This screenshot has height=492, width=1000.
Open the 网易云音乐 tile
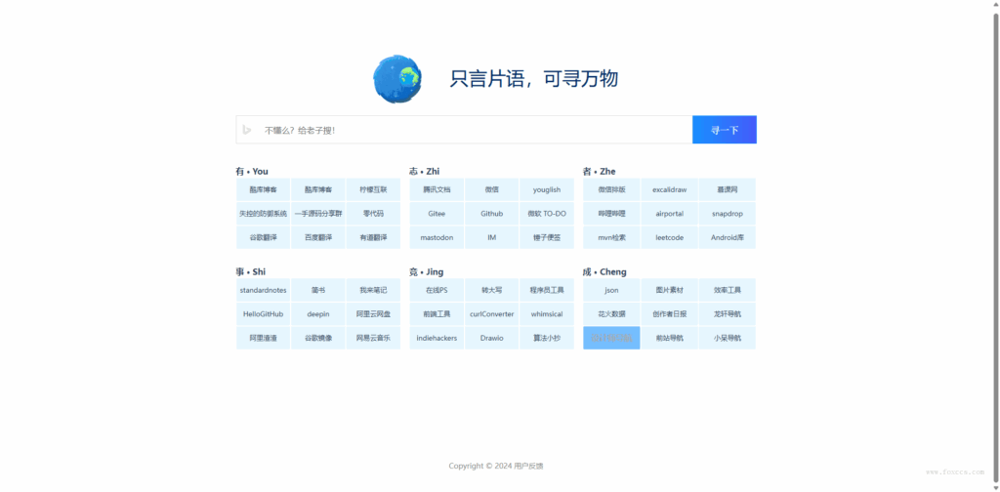click(x=373, y=338)
